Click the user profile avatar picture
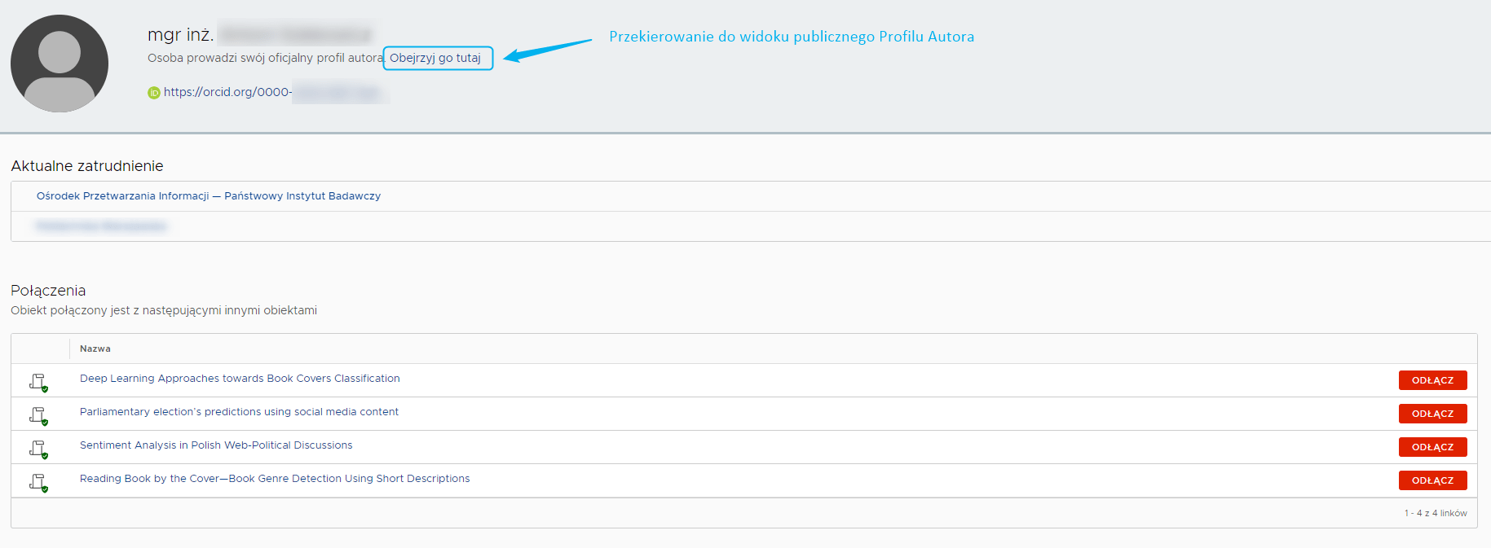 tap(60, 64)
